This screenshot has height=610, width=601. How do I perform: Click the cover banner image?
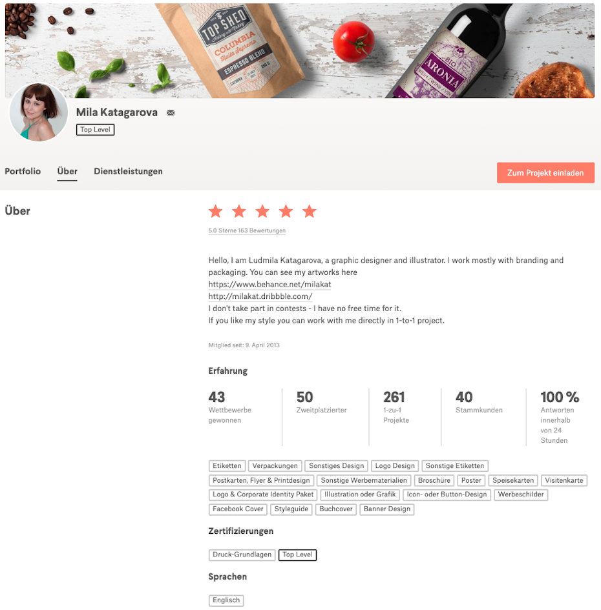click(299, 50)
